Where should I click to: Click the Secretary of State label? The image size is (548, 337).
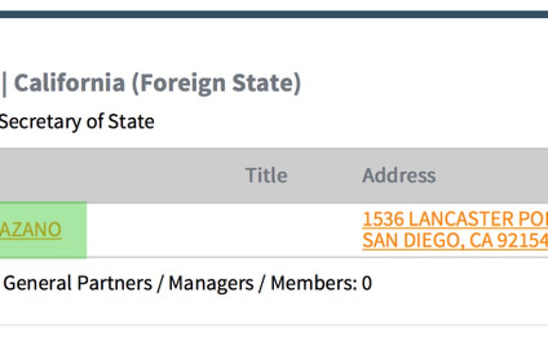click(77, 122)
